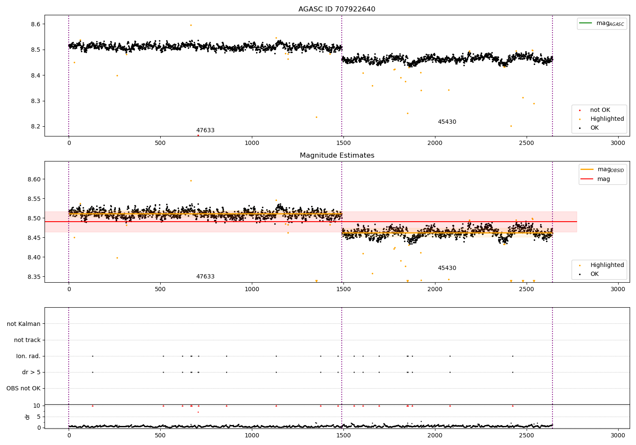Click the orange outlier point near 8.6 in the top plot
Image resolution: width=636 pixels, height=445 pixels.
191,25
